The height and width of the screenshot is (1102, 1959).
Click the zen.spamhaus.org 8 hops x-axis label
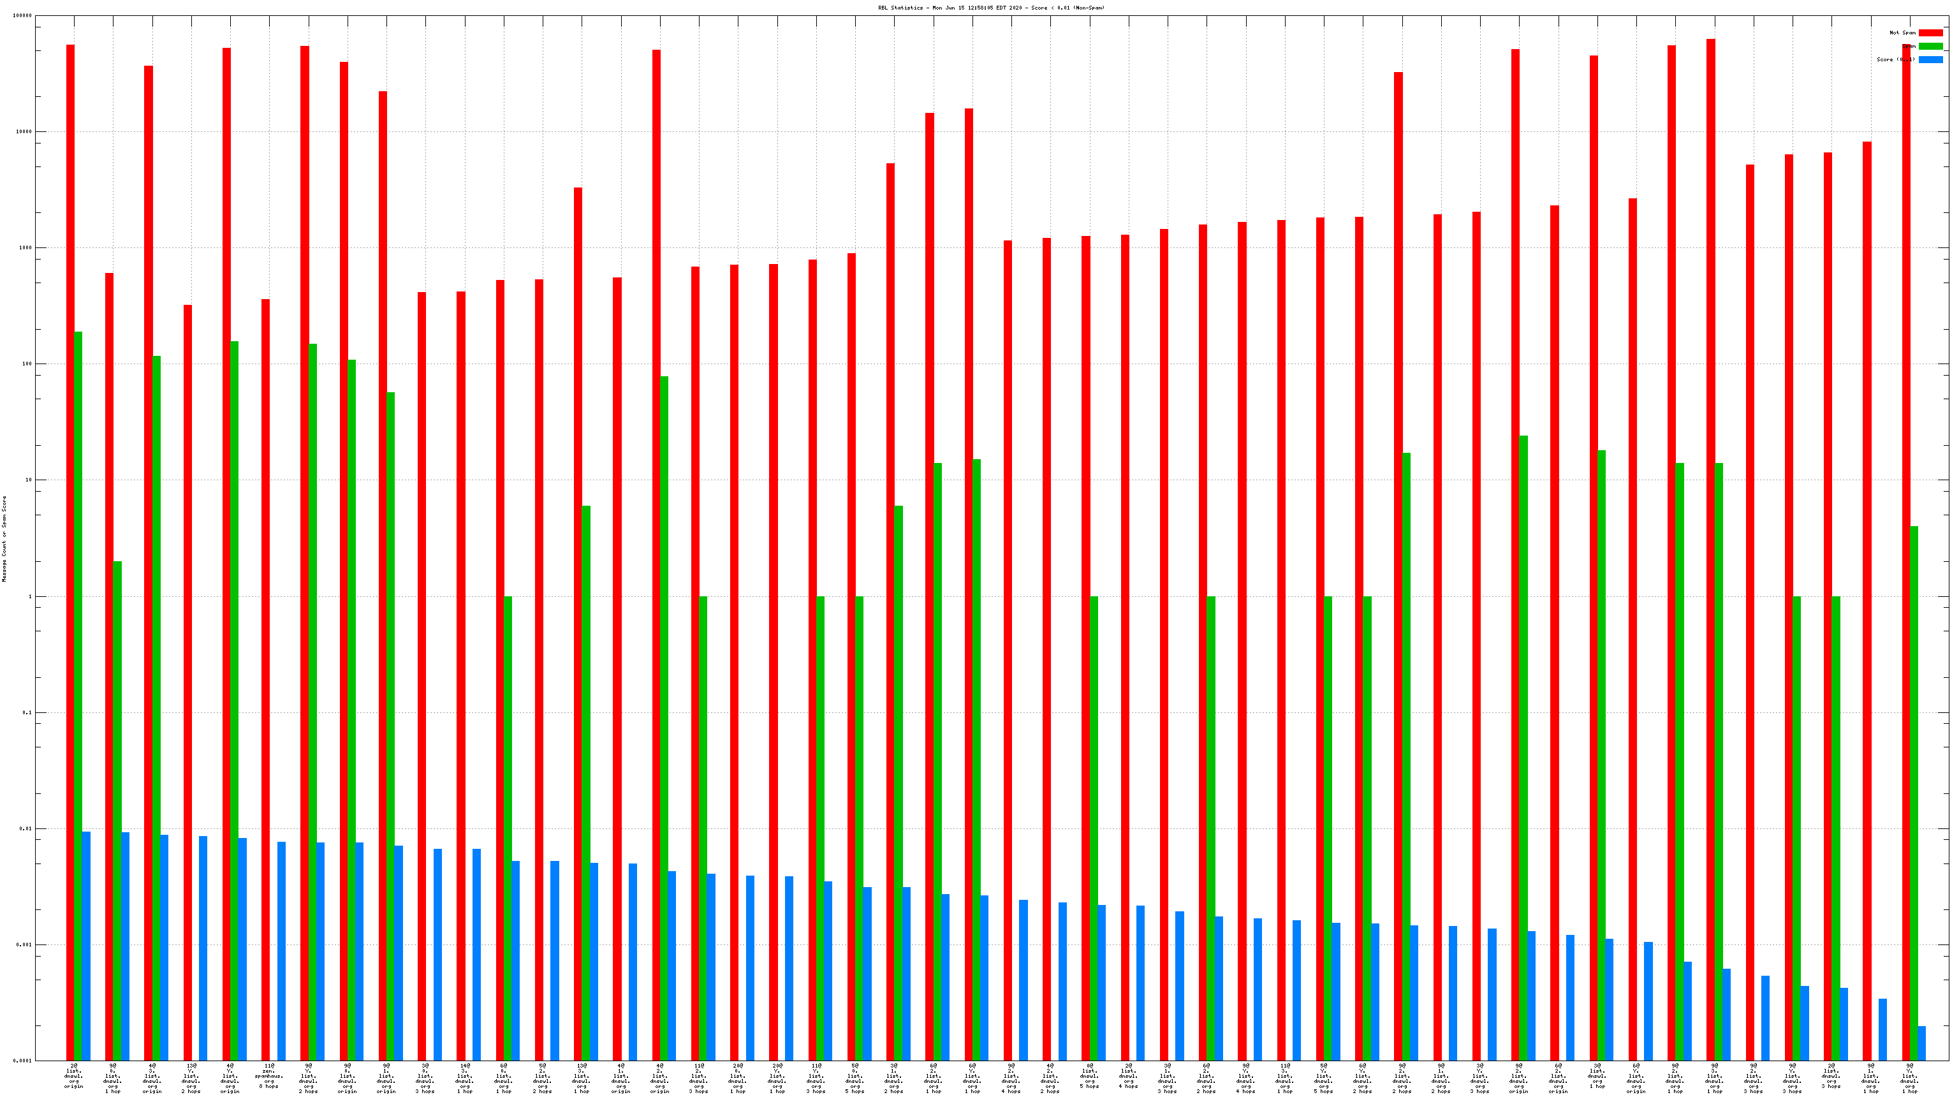coord(268,1076)
